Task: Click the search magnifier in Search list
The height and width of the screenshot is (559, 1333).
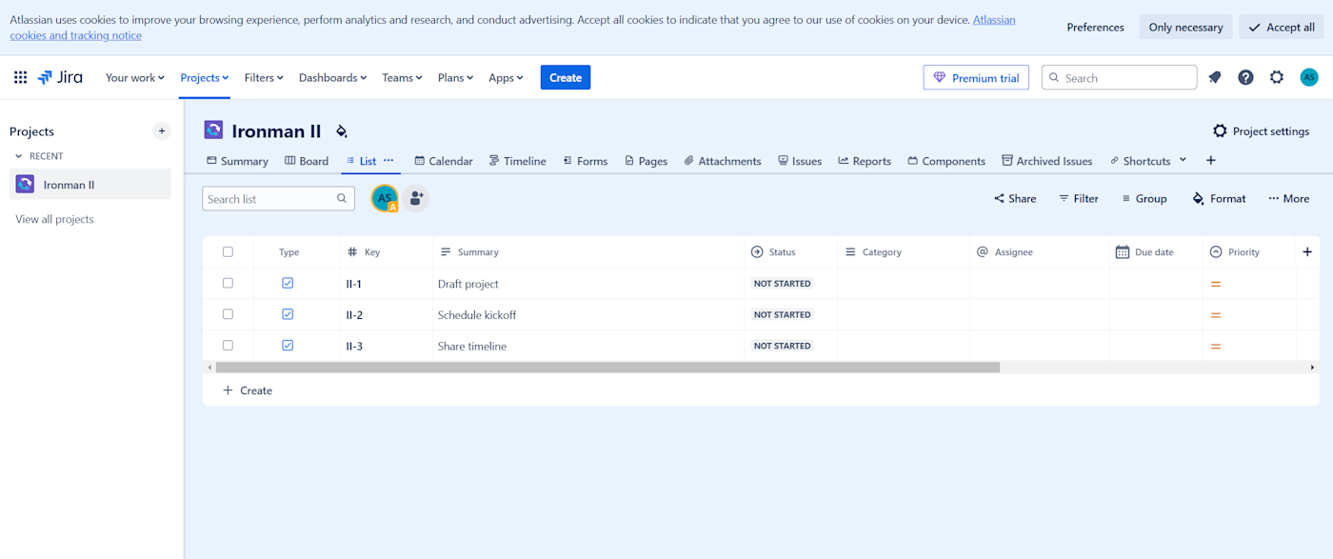Action: (342, 199)
